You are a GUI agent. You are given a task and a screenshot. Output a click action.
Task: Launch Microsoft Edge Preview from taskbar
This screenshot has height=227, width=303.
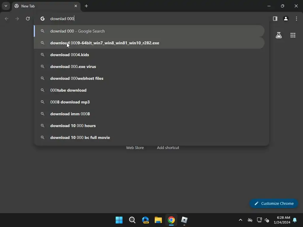pos(145,220)
